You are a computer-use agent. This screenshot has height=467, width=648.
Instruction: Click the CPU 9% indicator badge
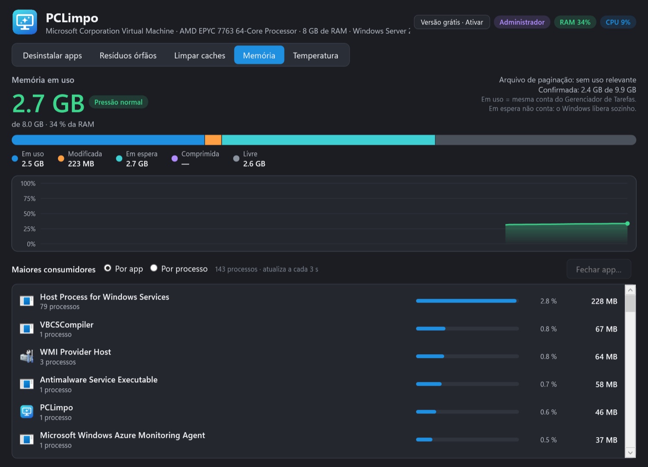pos(618,22)
